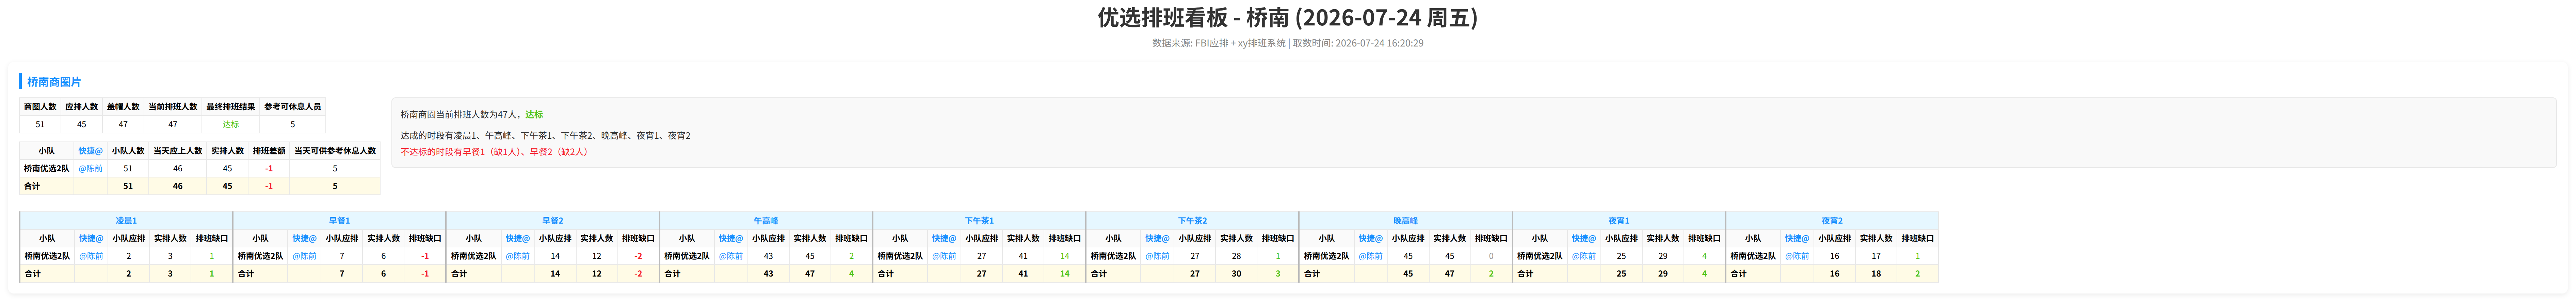
Task: Select the 桥南商圈片 section title
Action: [54, 82]
